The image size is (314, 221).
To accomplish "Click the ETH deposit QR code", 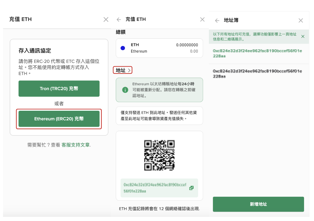I will (159, 155).
